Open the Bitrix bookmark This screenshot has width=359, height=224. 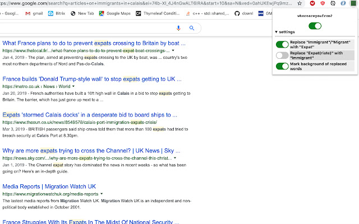57,13
